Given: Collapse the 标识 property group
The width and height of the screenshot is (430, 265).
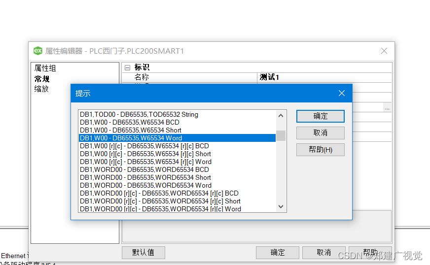Looking at the screenshot, I should click(x=127, y=67).
